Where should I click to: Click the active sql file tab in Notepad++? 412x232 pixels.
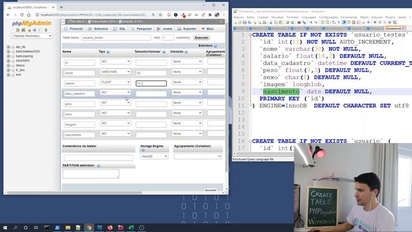tap(395, 28)
